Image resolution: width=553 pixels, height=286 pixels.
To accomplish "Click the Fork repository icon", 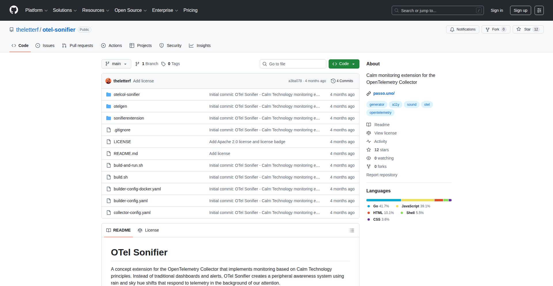I will point(488,29).
